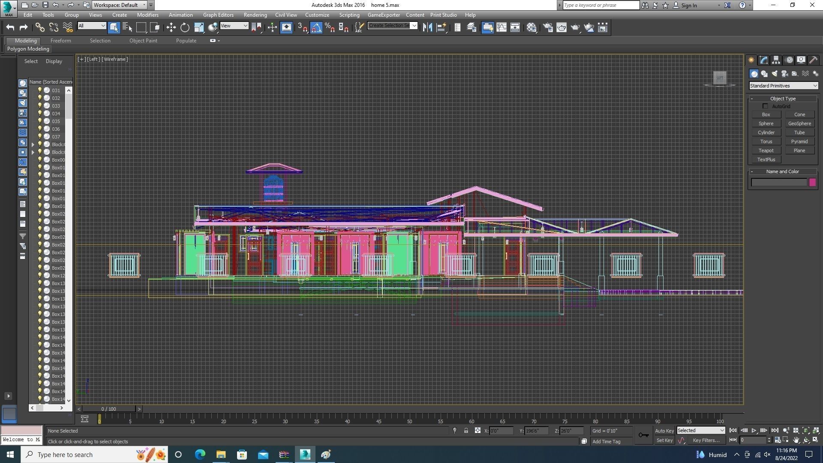Screen dimensions: 823x463
Task: Collapse the Object Type rollout
Action: [x=783, y=99]
